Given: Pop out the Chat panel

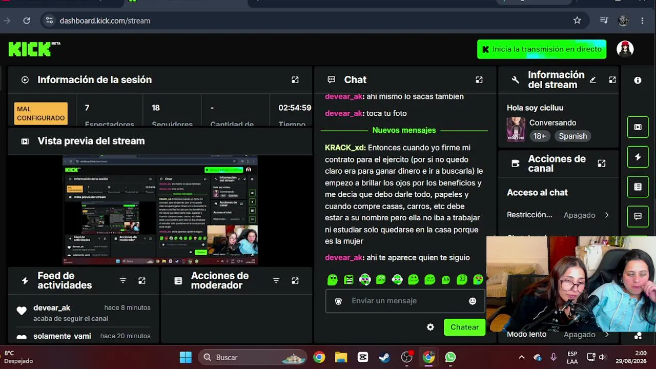Looking at the screenshot, I should (479, 80).
